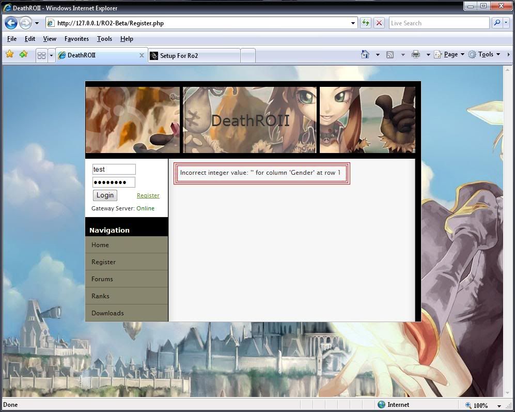Open the Tools dropdown on the command bar
The image size is (515, 412).
485,54
